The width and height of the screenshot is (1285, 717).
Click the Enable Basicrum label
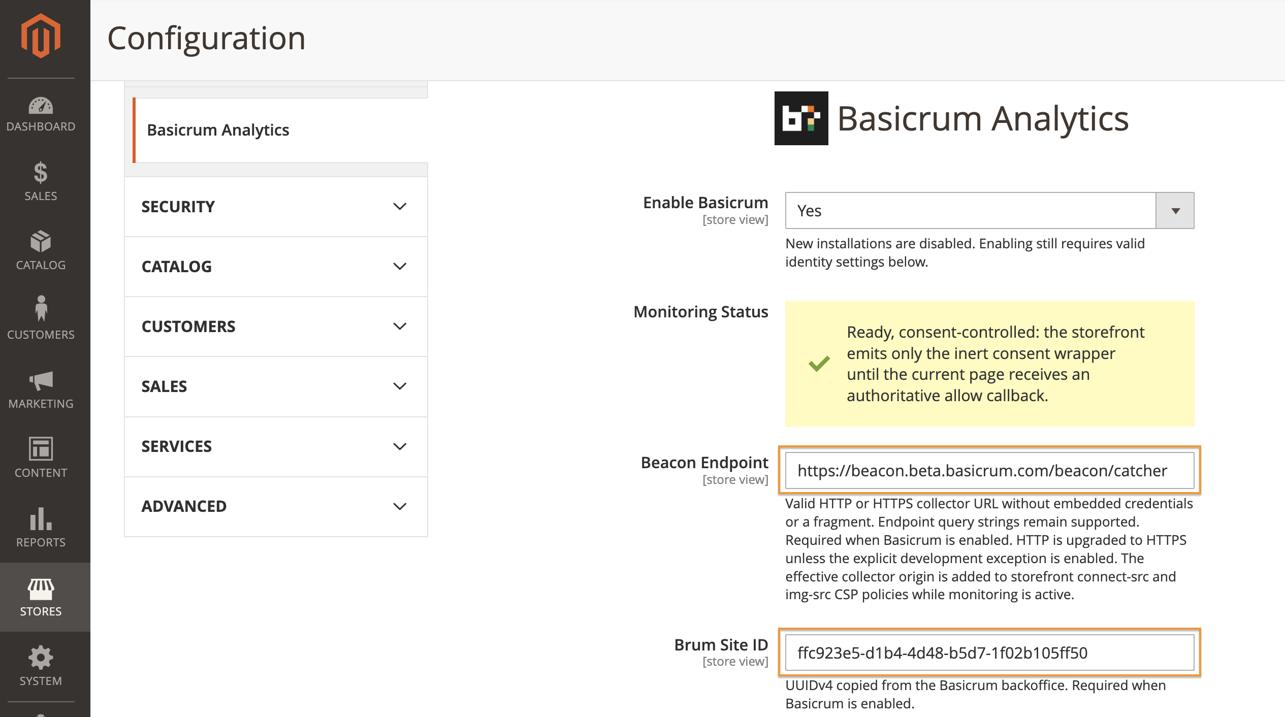click(705, 203)
